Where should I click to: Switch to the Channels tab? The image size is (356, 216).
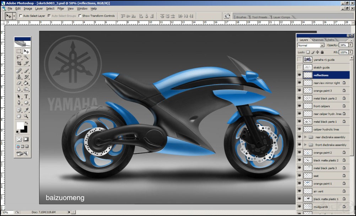[318, 40]
